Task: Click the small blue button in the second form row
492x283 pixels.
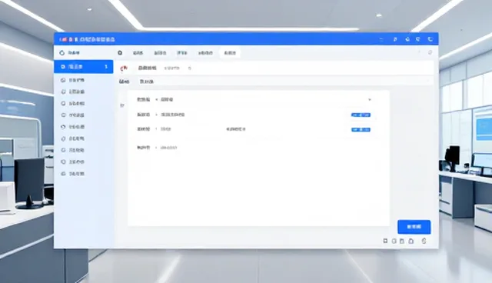Action: click(x=361, y=115)
